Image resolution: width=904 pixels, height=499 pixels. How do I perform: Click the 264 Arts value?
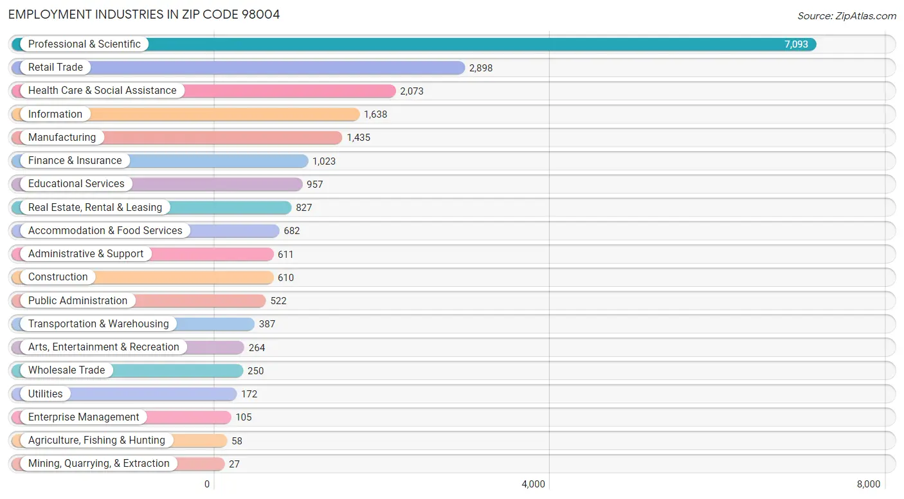click(257, 348)
